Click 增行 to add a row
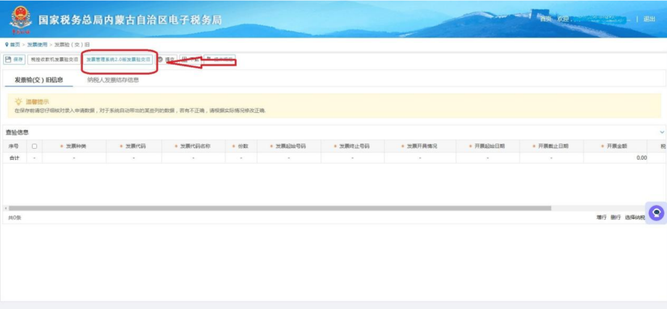 tap(601, 217)
